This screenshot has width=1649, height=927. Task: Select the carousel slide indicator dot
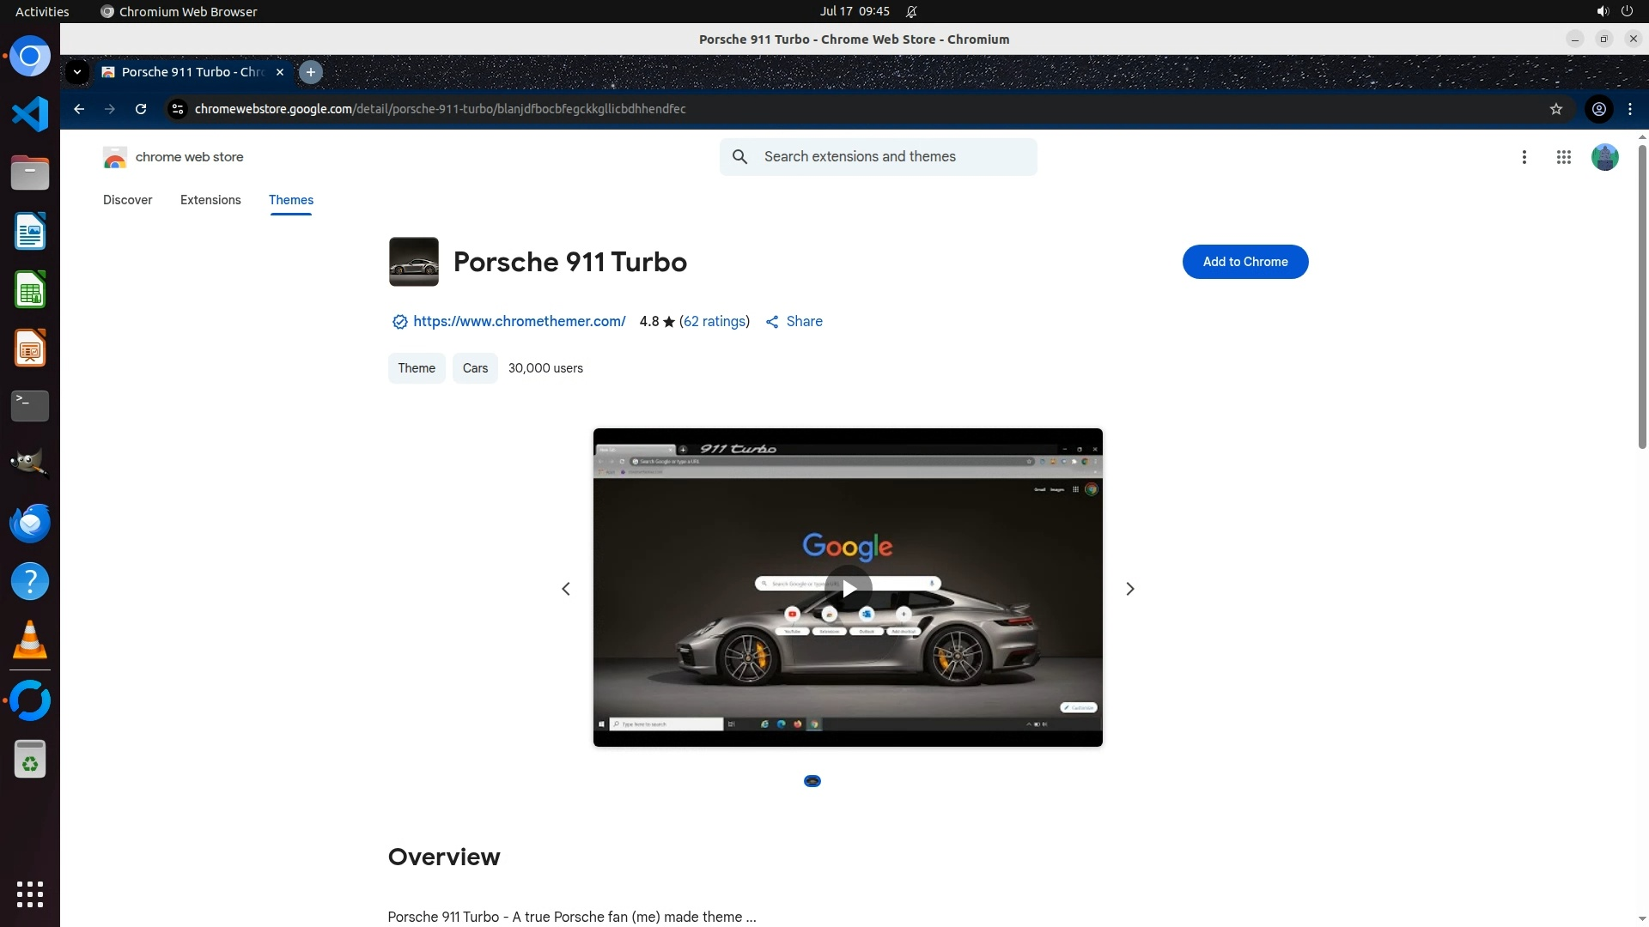pyautogui.click(x=812, y=781)
